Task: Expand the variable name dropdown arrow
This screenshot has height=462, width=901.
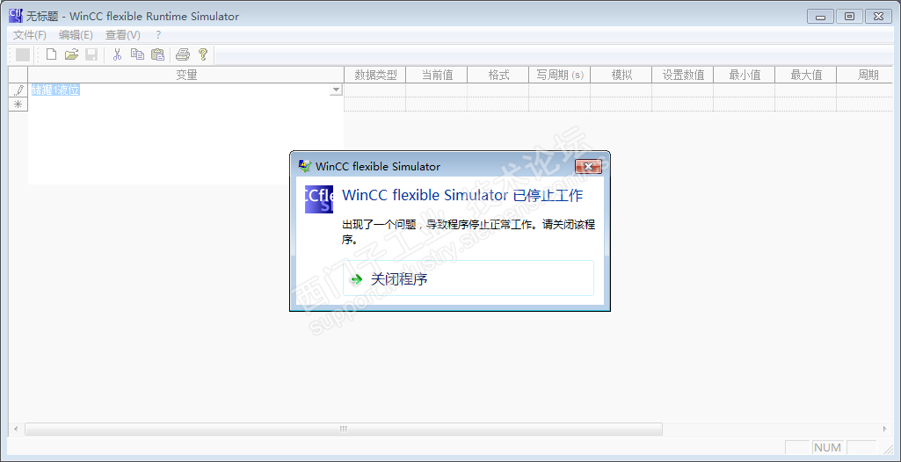Action: [x=336, y=90]
